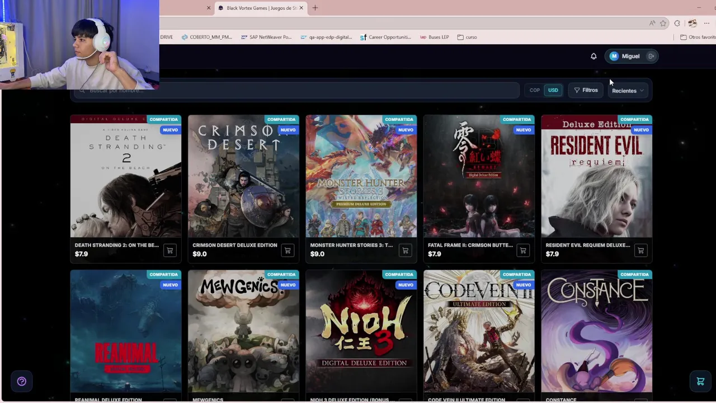The height and width of the screenshot is (403, 716).
Task: Open the floating shopping cart icon
Action: (700, 381)
